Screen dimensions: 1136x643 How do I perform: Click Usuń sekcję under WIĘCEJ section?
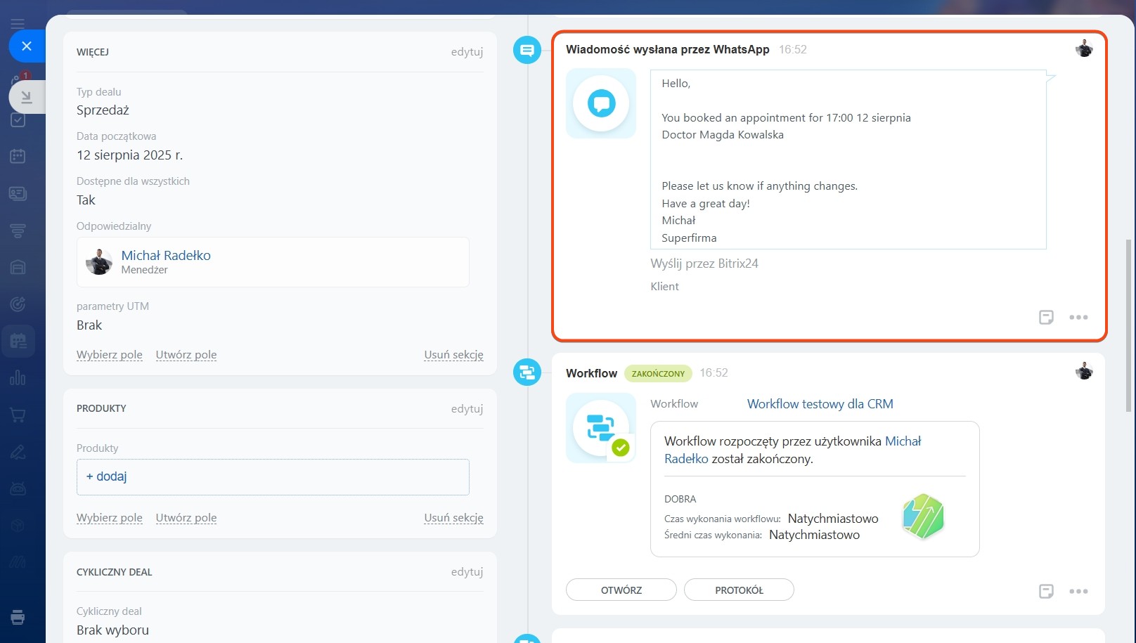point(453,355)
